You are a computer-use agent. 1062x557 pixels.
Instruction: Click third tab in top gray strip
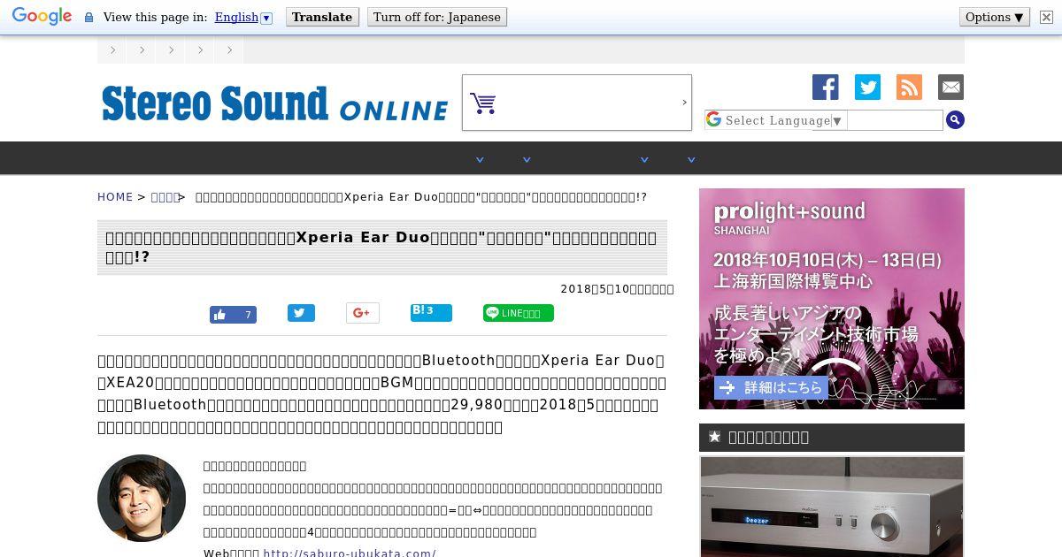click(x=171, y=50)
